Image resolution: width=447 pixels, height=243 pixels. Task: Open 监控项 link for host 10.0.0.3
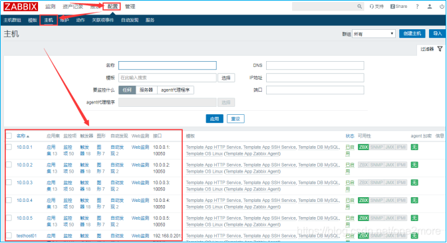[69, 185]
